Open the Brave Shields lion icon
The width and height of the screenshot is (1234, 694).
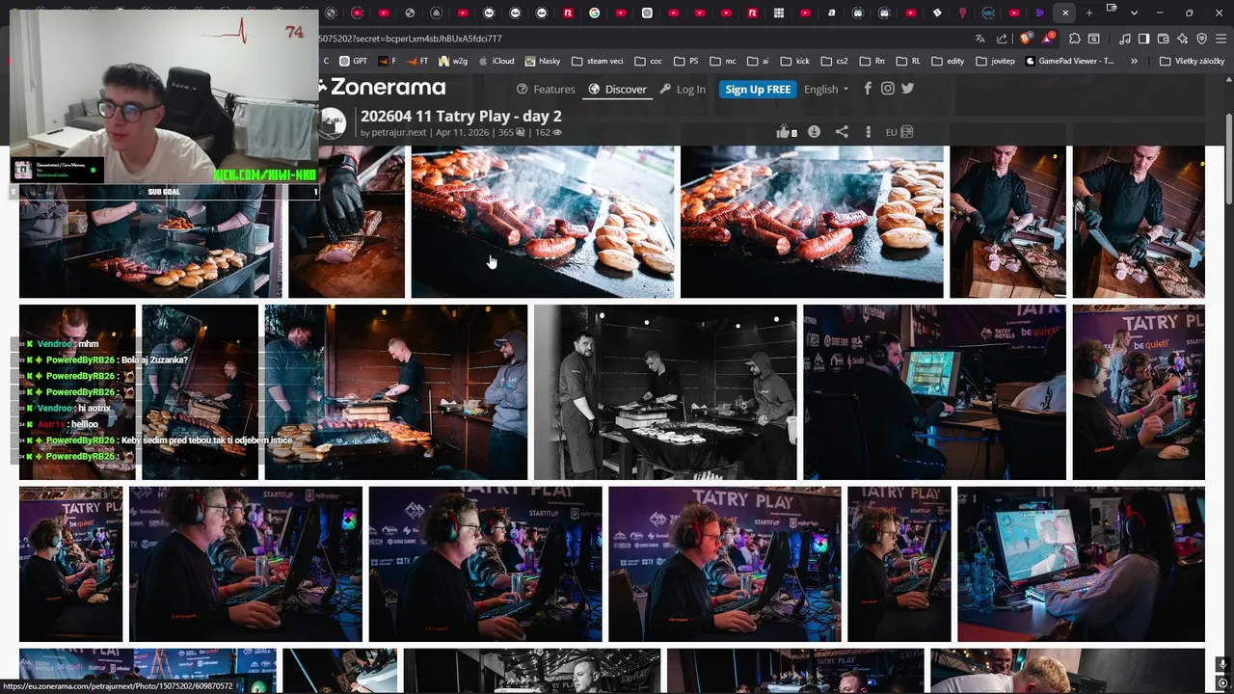click(1026, 39)
